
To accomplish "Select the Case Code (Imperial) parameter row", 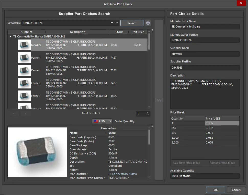I will (108, 137).
